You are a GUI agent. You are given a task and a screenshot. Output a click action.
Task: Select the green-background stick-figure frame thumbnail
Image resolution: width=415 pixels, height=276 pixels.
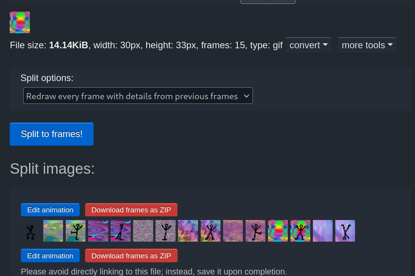75,230
